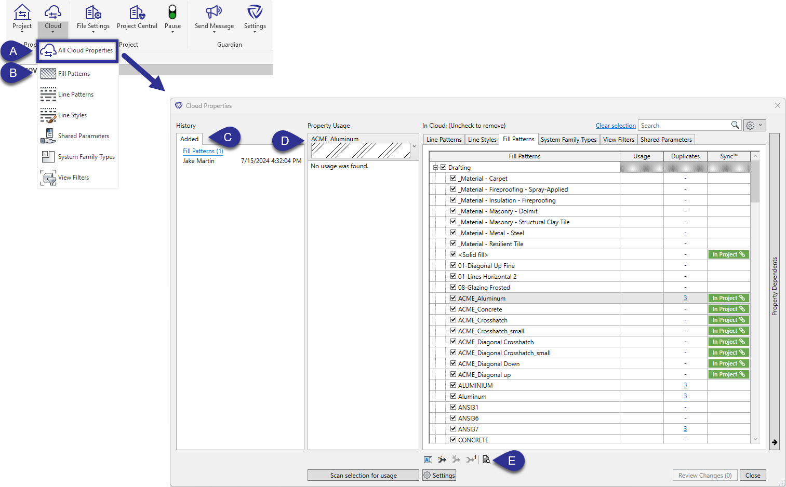This screenshot has width=786, height=487.
Task: Collapse the Drafting tree node
Action: [435, 167]
